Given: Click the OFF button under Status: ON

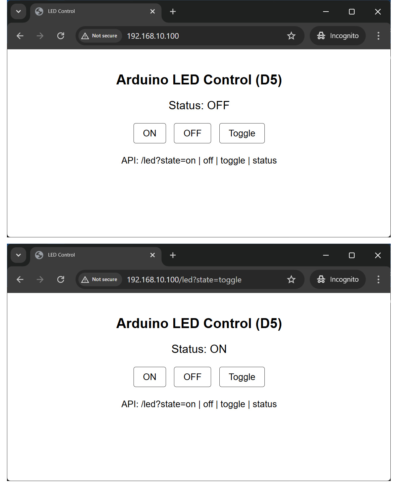Looking at the screenshot, I should (192, 377).
